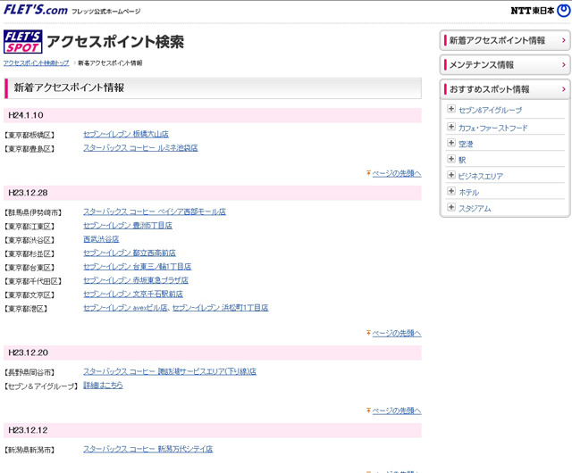Expand ホテル plus icon
Viewport: 572px width, 473px height.
(451, 191)
